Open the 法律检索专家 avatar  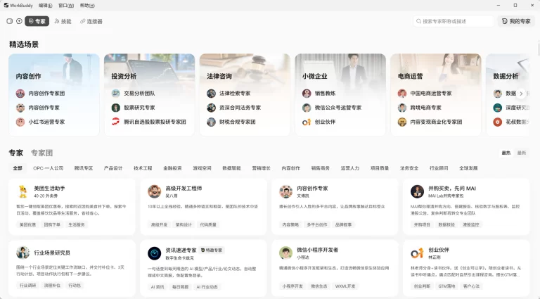[211, 94]
